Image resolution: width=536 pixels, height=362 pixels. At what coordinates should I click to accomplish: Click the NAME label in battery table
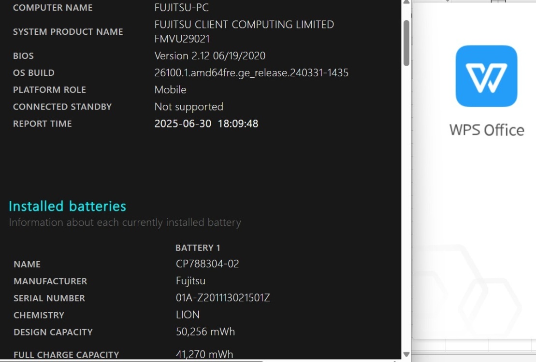point(27,265)
